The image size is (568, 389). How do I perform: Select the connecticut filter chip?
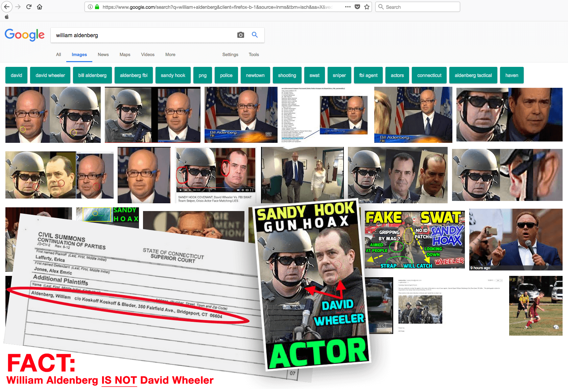(429, 75)
